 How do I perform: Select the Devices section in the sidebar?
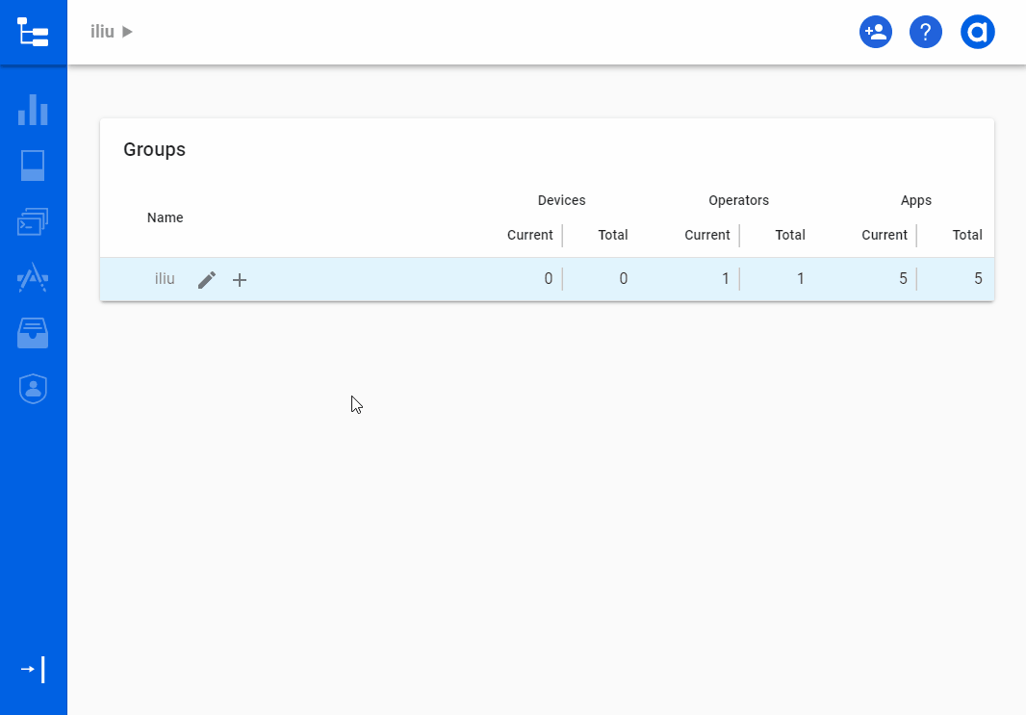click(33, 165)
